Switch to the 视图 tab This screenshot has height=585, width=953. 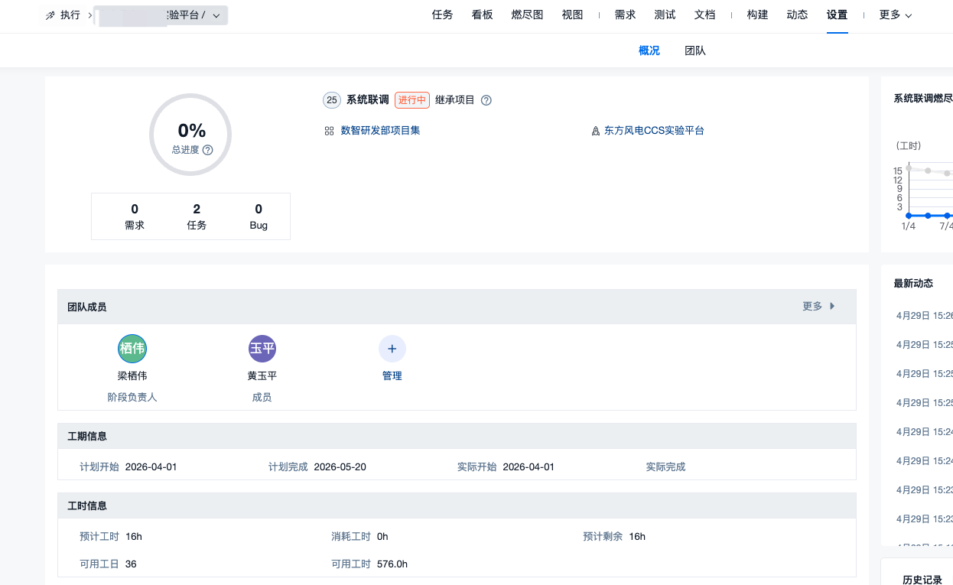point(572,15)
